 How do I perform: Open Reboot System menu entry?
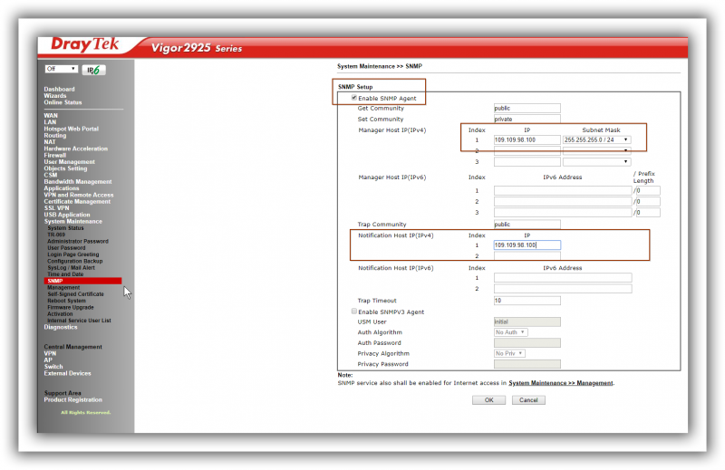coord(66,301)
